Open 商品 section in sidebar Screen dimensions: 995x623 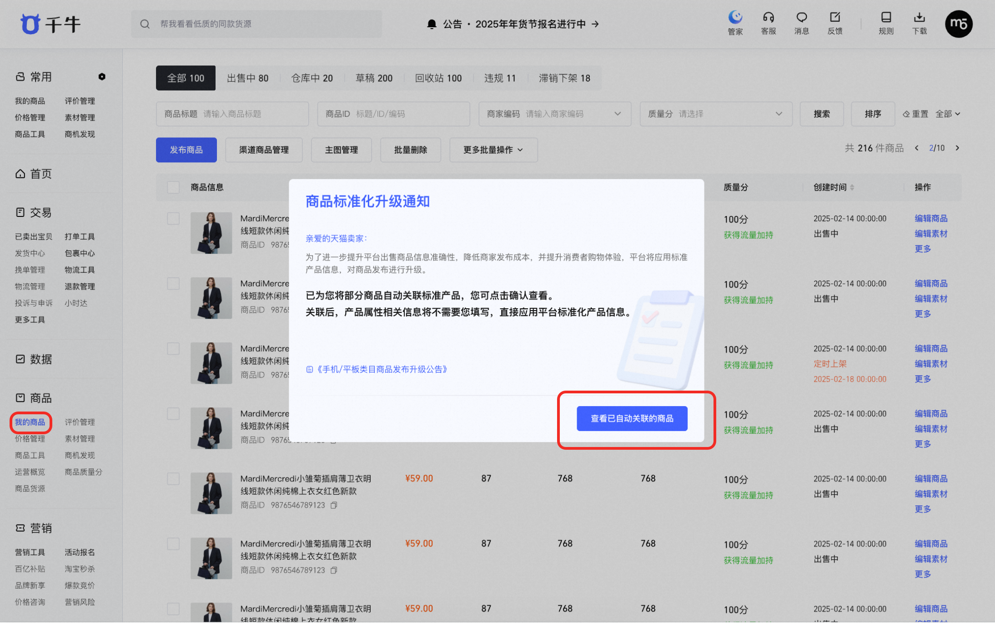point(34,398)
